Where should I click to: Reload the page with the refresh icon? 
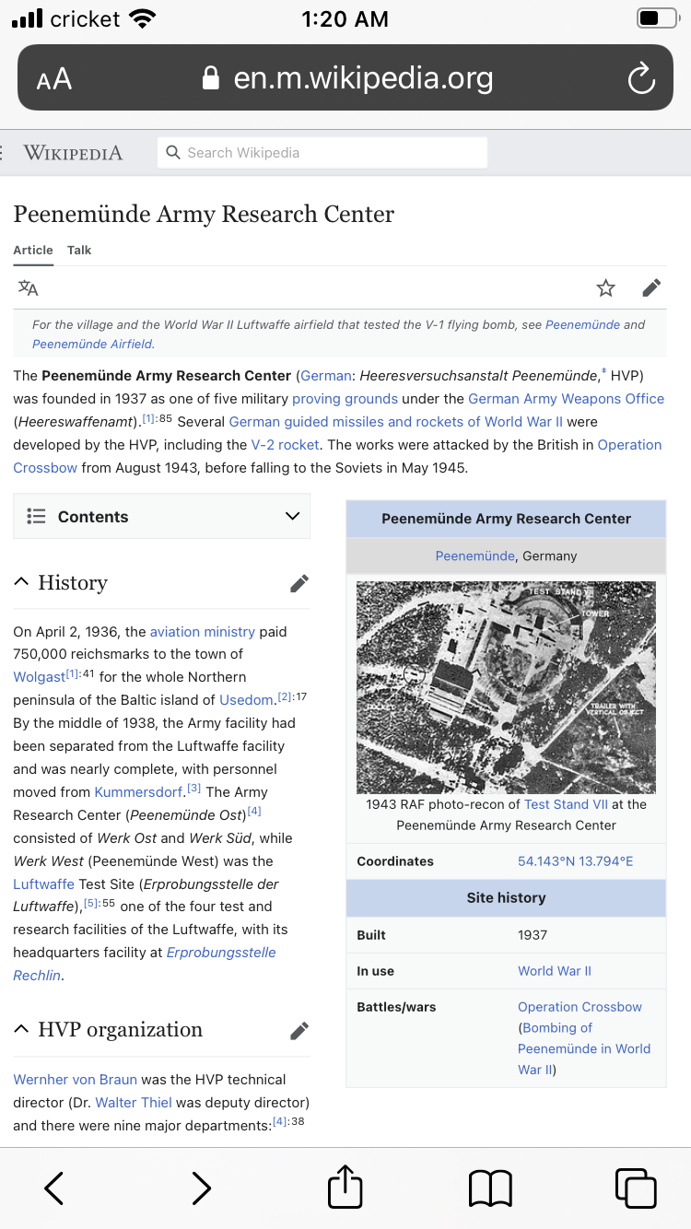pyautogui.click(x=641, y=79)
